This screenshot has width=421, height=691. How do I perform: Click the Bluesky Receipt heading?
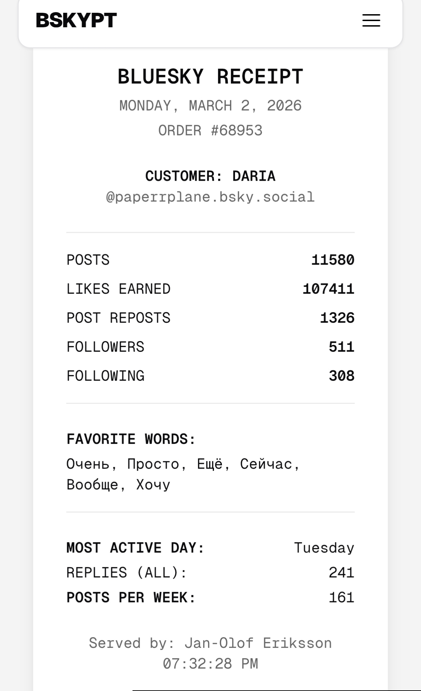pos(210,76)
